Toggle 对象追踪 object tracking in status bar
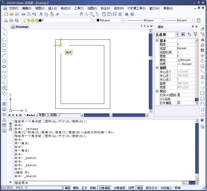 tap(120, 188)
